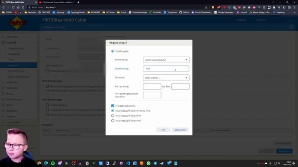Click the bis Port field
This screenshot has width=298, height=167.
(180, 86)
